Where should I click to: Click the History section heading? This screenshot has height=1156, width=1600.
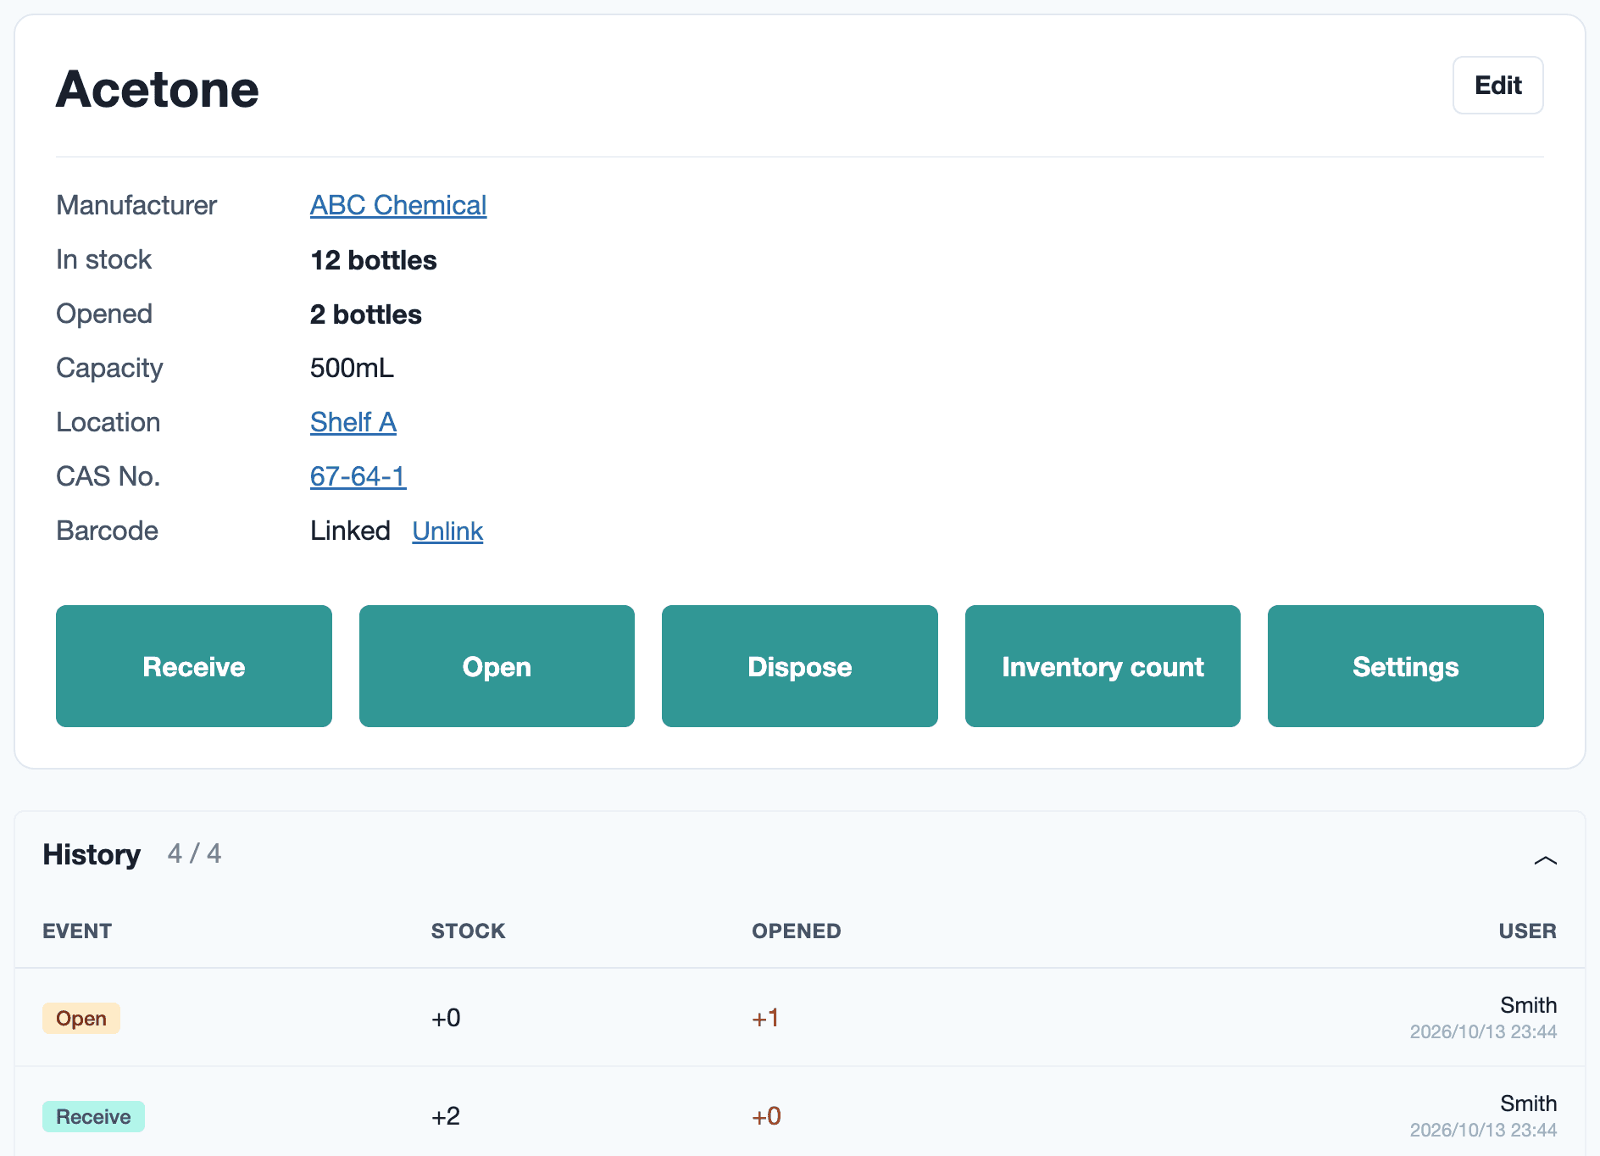[92, 854]
